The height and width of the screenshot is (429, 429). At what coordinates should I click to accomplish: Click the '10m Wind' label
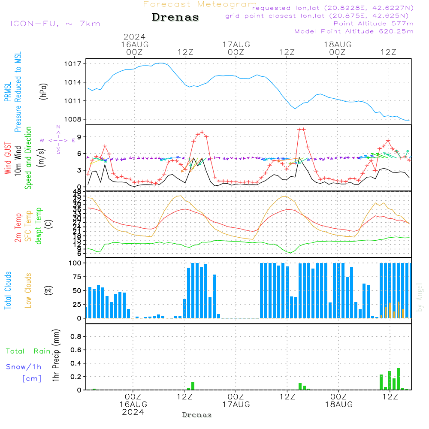coord(18,161)
